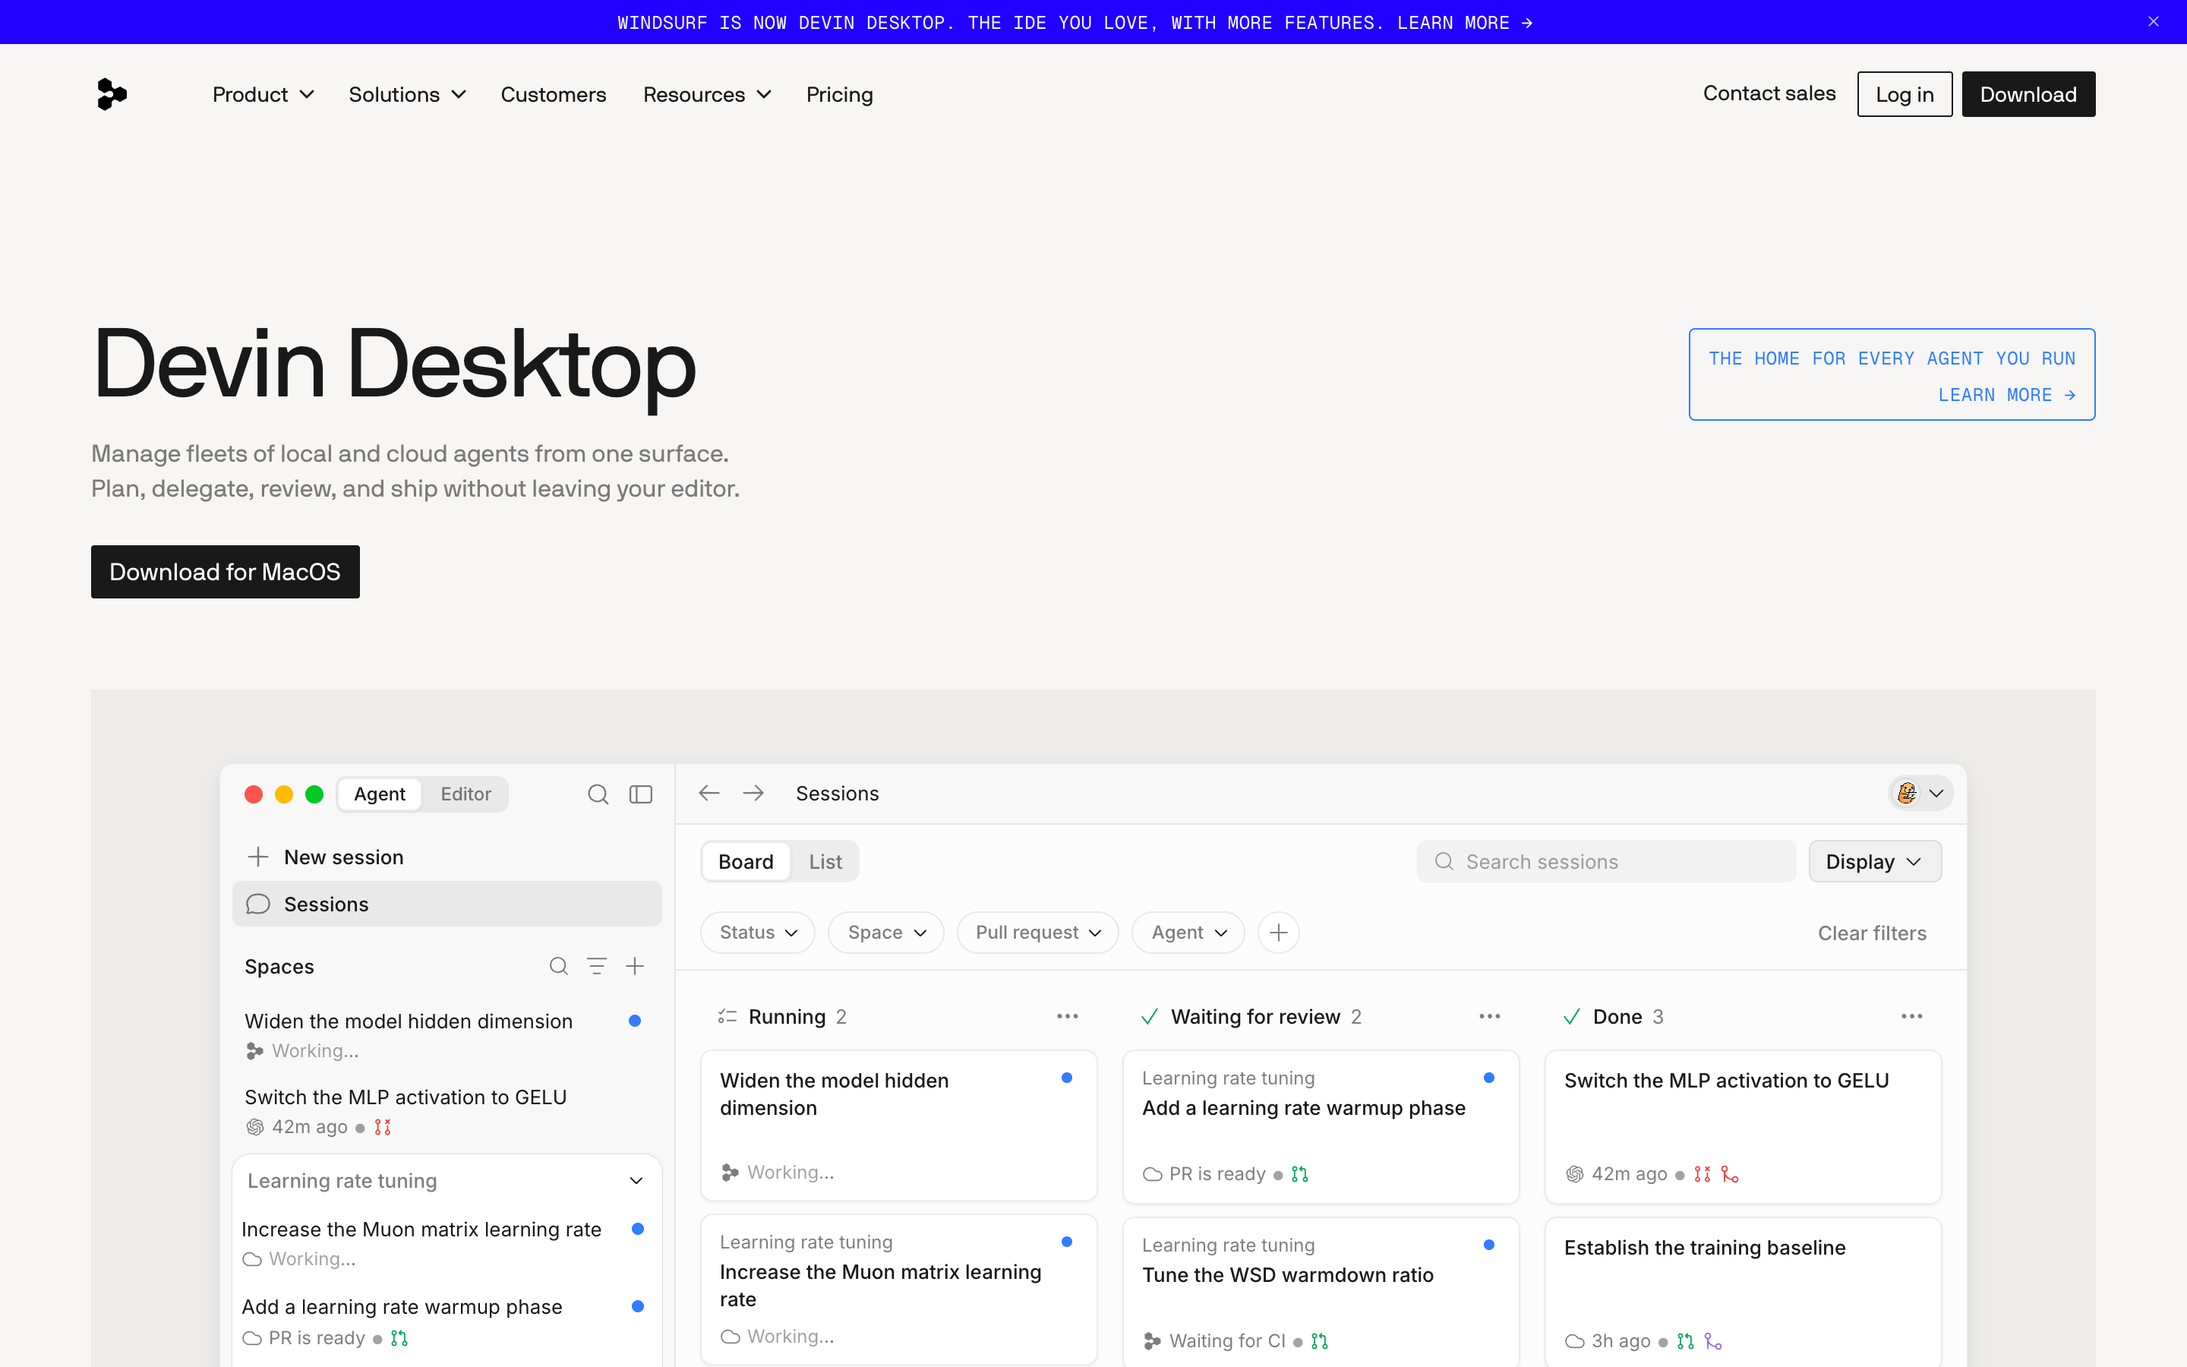Open the Resources dropdown menu
Screen dimensions: 2187x1367
point(707,94)
